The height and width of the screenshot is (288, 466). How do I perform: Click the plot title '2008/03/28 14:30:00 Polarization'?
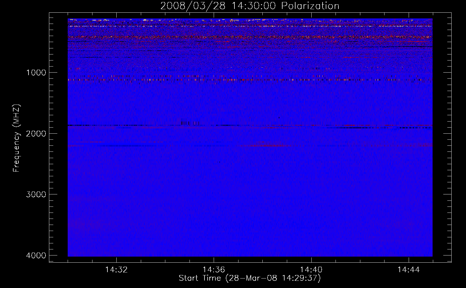(x=250, y=6)
